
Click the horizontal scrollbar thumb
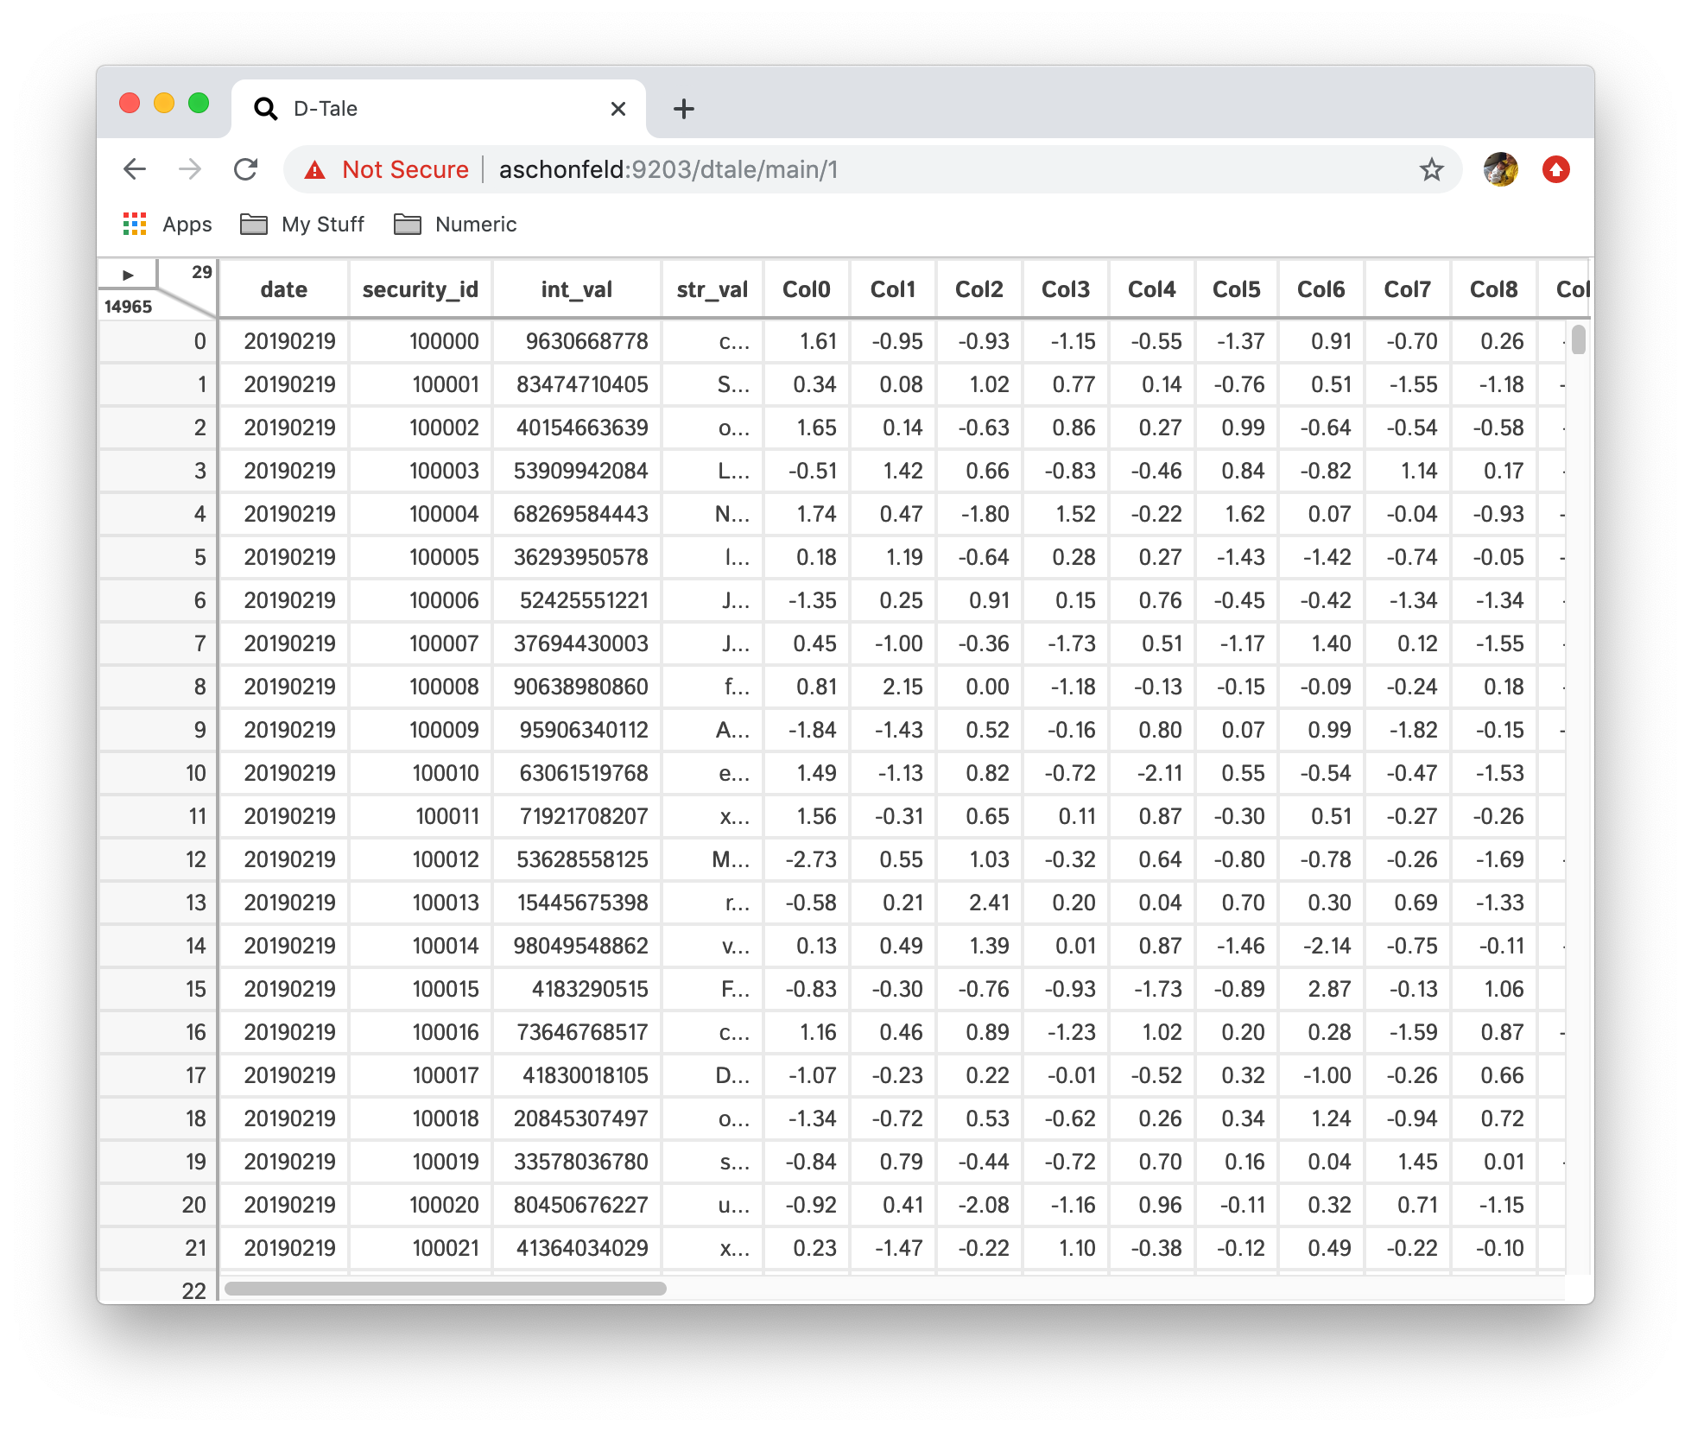445,1289
